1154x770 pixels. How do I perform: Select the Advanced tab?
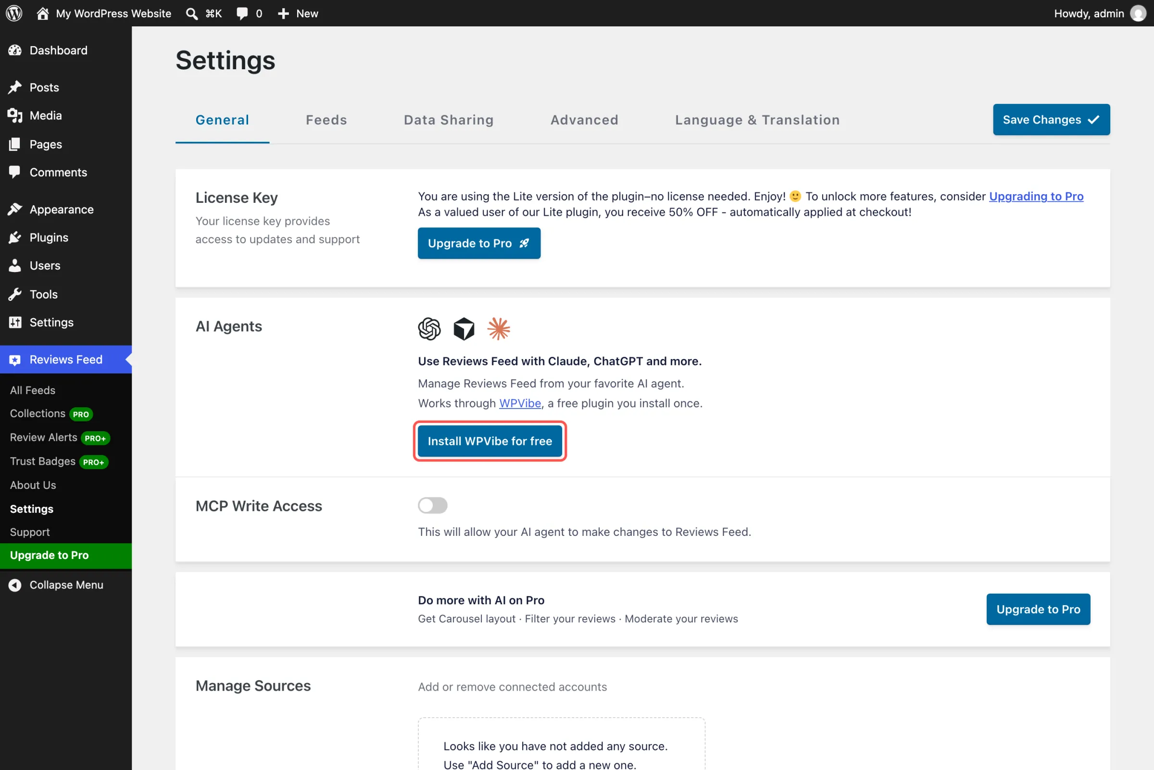pos(584,120)
